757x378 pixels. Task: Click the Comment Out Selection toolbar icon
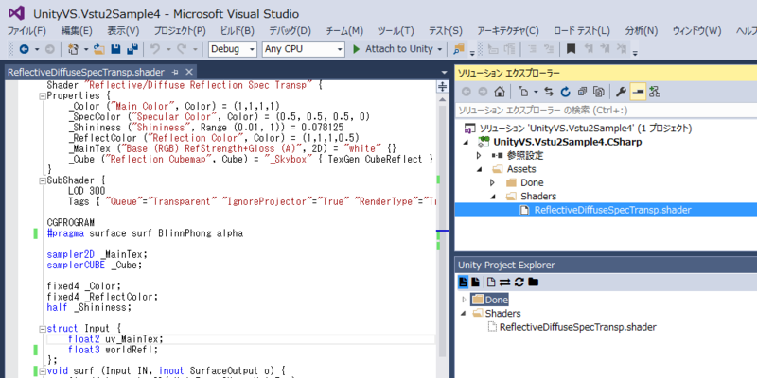pyautogui.click(x=532, y=49)
